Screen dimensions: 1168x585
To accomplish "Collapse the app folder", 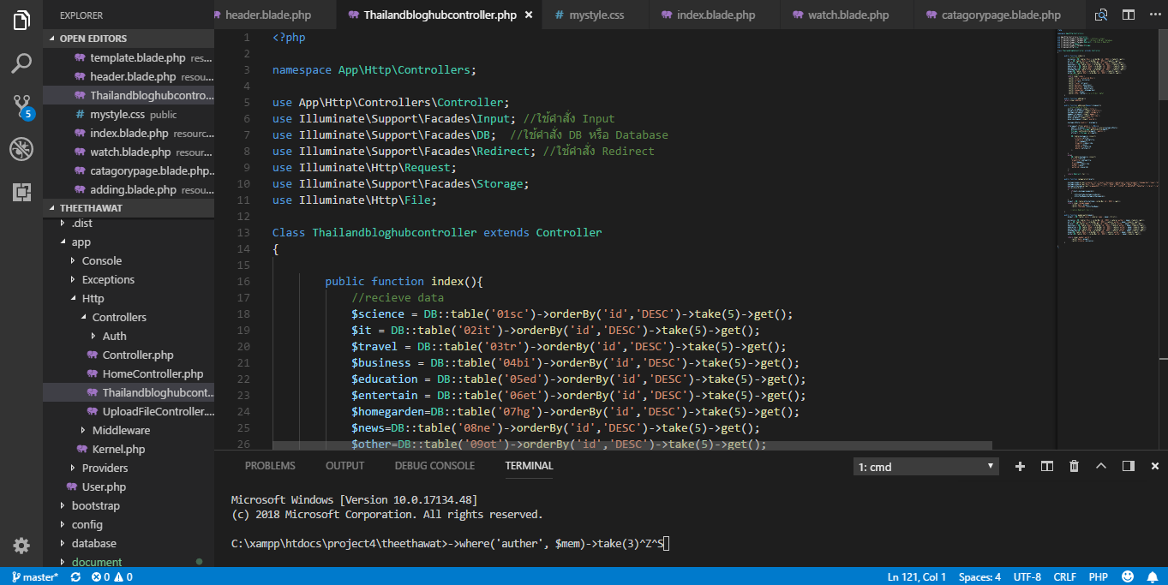I will 129,242.
